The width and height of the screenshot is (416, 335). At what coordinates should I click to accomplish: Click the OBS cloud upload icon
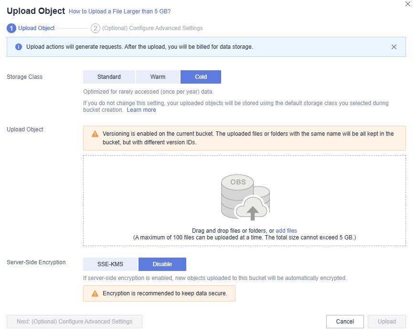point(245,197)
